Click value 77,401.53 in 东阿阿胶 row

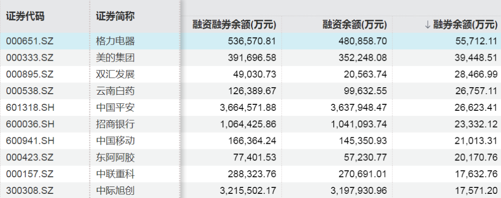(255, 158)
